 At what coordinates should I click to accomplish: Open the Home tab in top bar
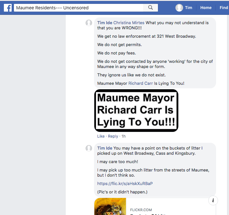pyautogui.click(x=206, y=8)
